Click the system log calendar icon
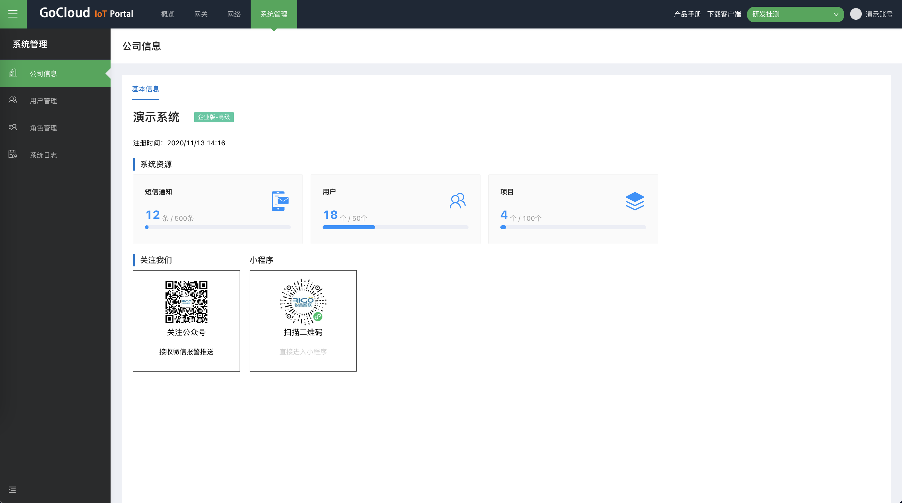This screenshot has height=503, width=902. 13,154
